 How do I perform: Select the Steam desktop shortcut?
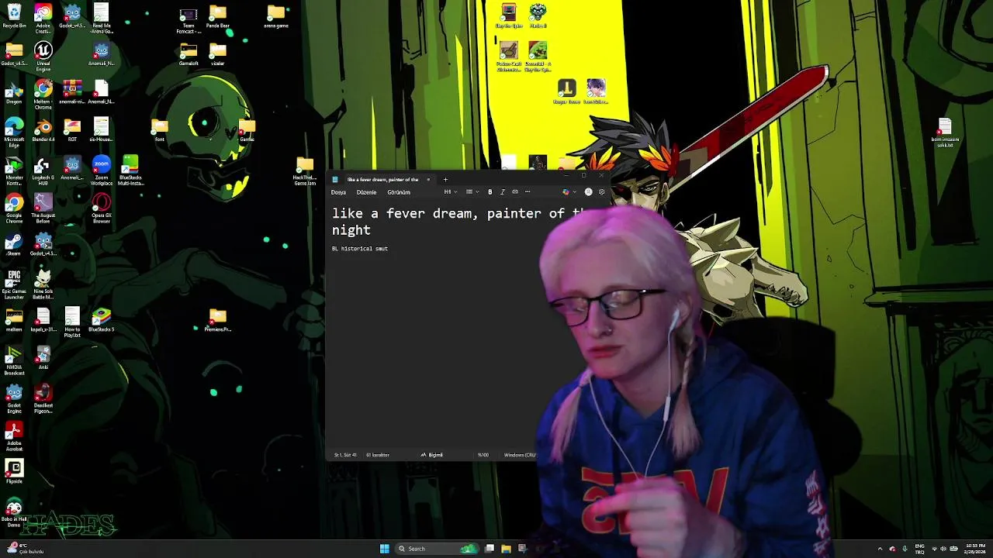[x=14, y=244]
